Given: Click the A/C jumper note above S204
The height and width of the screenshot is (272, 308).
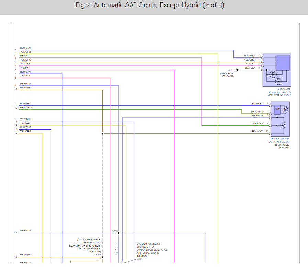Looking at the screenshot, I should tap(152, 250).
